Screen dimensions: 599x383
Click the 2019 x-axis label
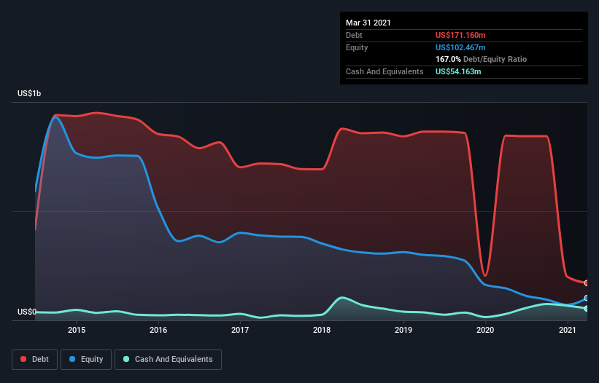pyautogui.click(x=403, y=330)
